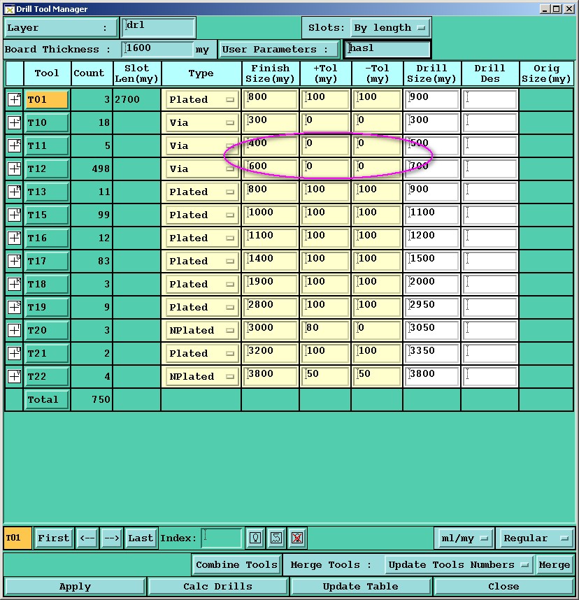Viewport: 579px width, 600px height.
Task: Edit the Drill Size field for T19
Action: pos(431,307)
